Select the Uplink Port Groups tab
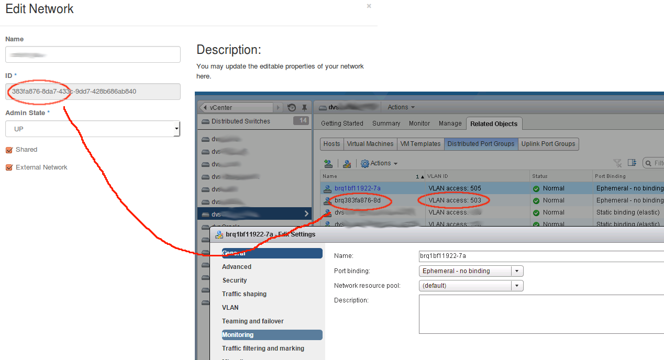664x360 pixels. click(x=548, y=144)
